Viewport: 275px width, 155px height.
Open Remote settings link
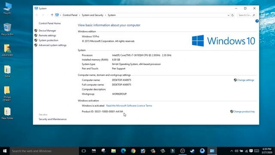(x=47, y=35)
